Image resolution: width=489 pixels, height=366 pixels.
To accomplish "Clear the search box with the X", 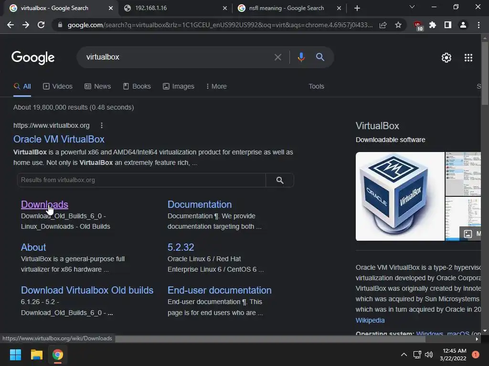I will [278, 57].
